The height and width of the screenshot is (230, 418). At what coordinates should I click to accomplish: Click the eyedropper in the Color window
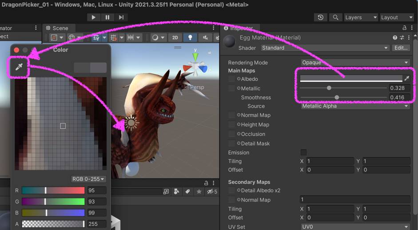[x=19, y=67]
